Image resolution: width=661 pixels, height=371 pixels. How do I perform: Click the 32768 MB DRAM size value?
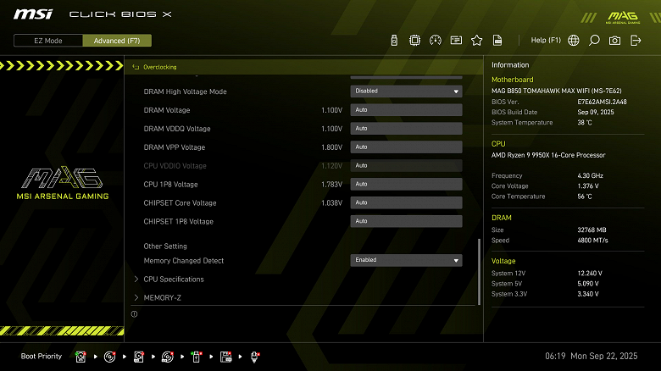[x=592, y=230]
